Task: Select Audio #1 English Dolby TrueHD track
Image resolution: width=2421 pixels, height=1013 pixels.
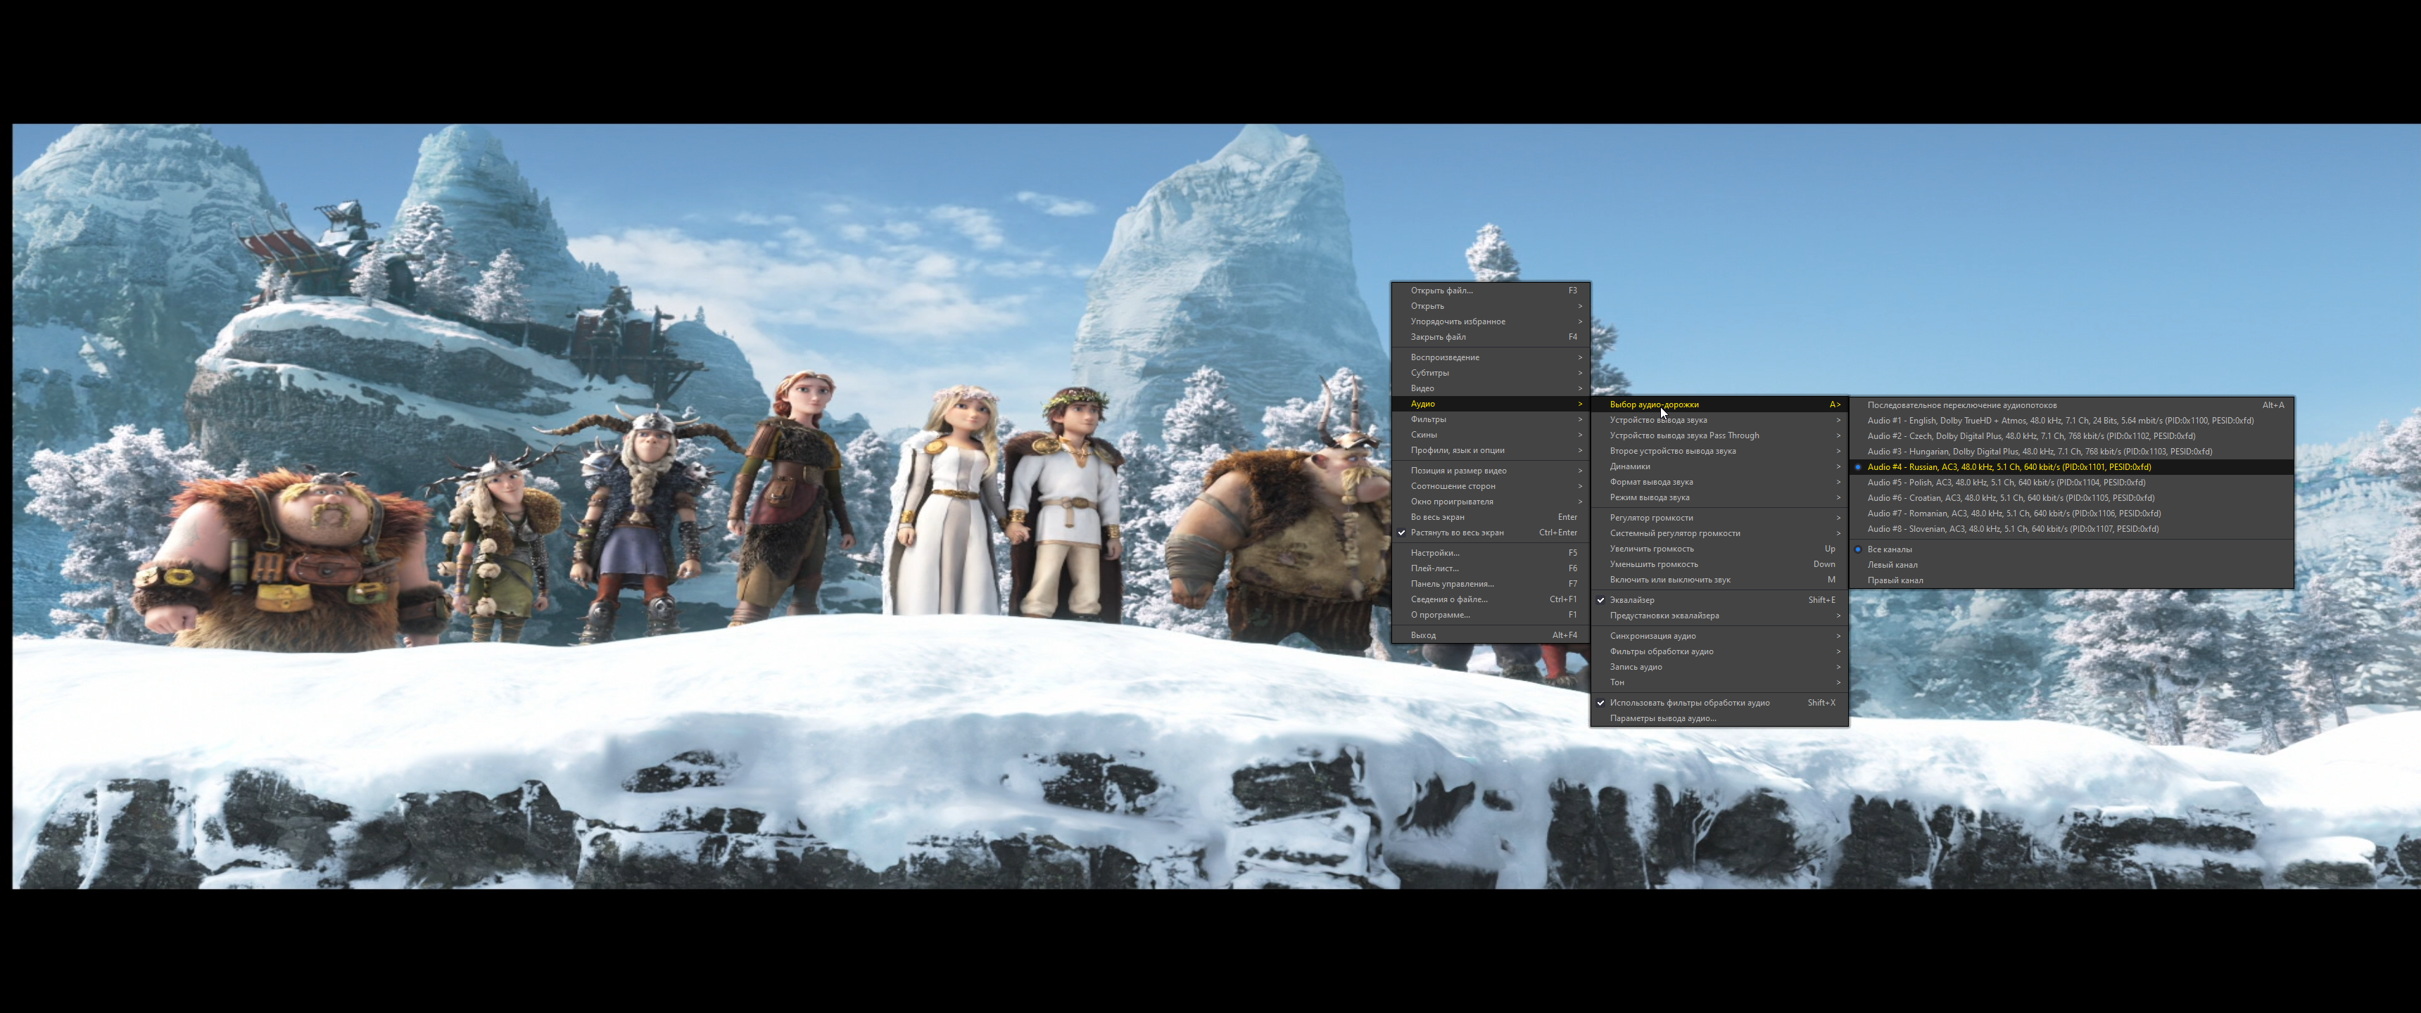Action: pos(2071,420)
